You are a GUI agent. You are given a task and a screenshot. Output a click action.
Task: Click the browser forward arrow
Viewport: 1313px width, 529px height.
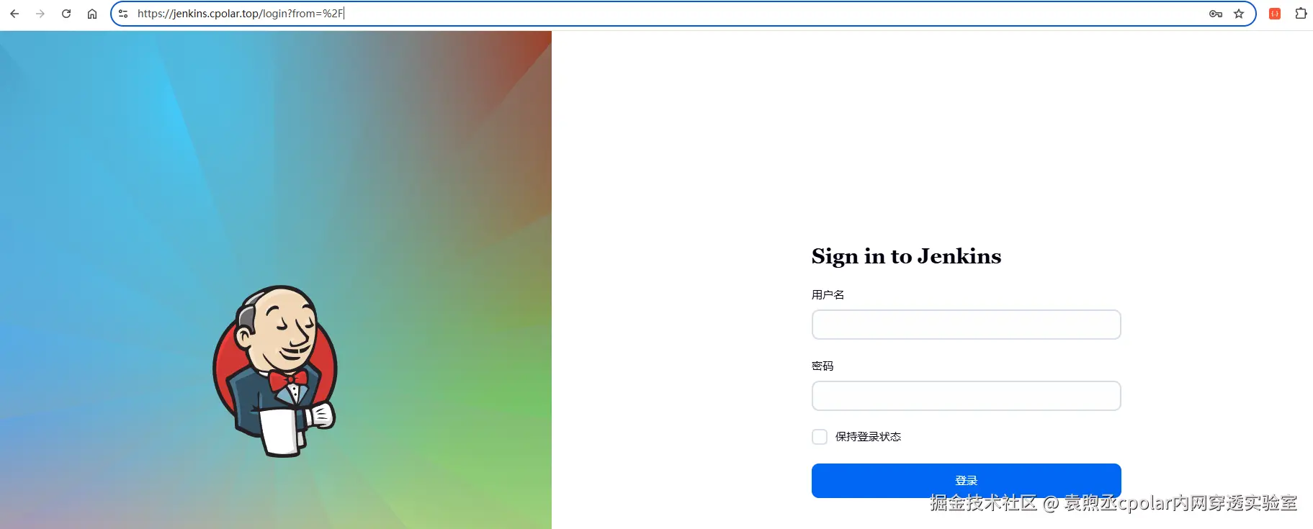(40, 14)
